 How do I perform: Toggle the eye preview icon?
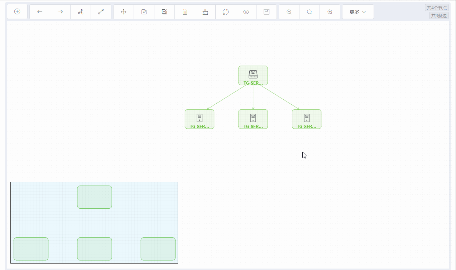tap(246, 12)
